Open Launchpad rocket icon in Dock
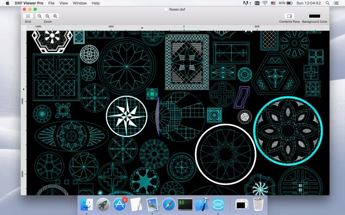345x215 pixels. [x=103, y=204]
